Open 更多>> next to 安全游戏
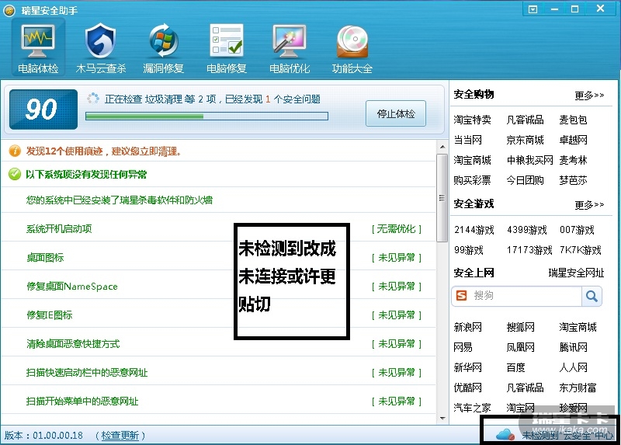 click(589, 204)
